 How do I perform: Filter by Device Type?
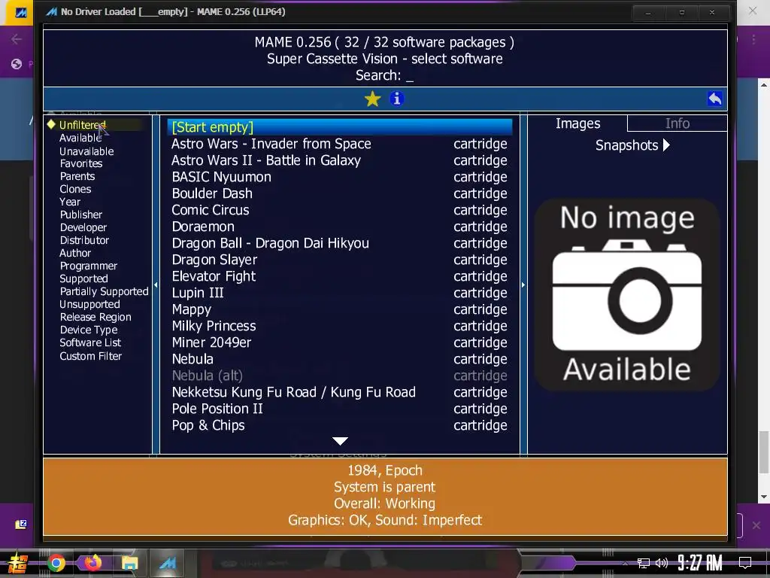coord(89,330)
